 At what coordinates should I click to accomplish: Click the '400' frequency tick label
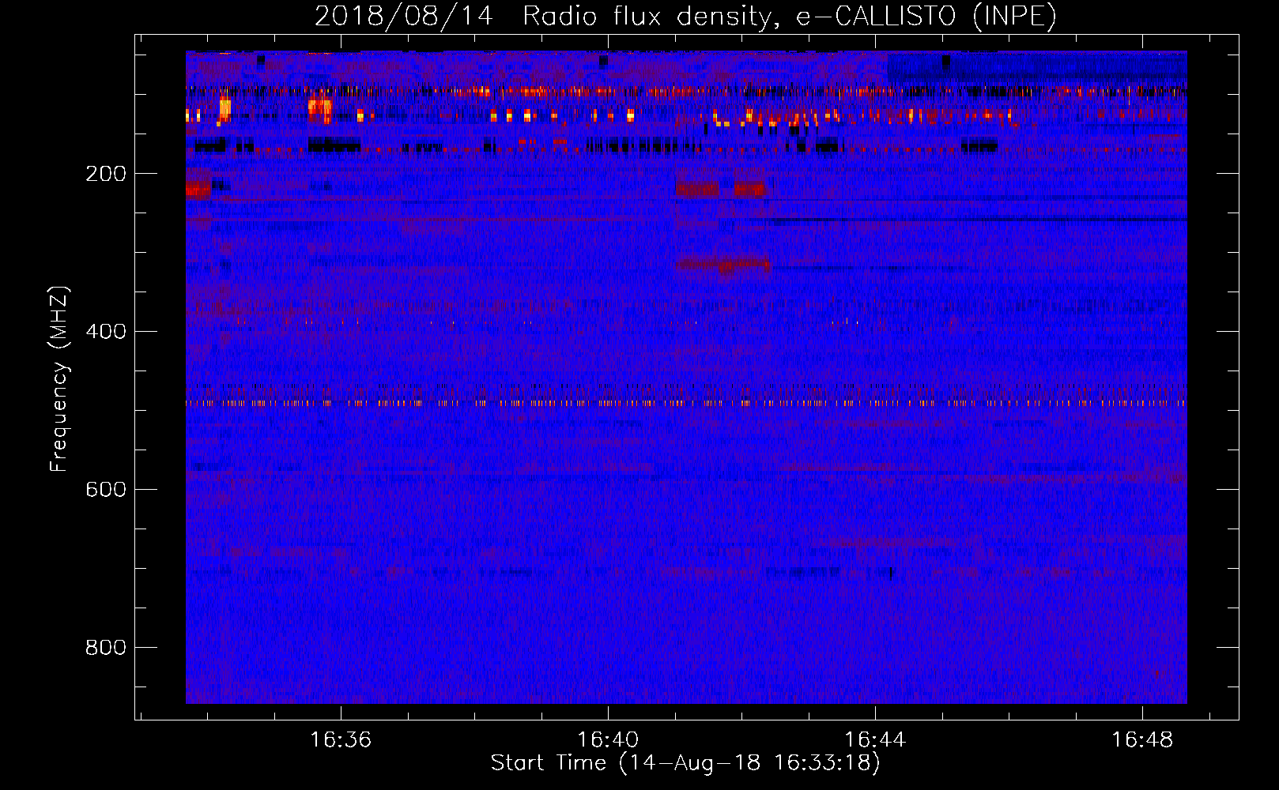pyautogui.click(x=106, y=332)
